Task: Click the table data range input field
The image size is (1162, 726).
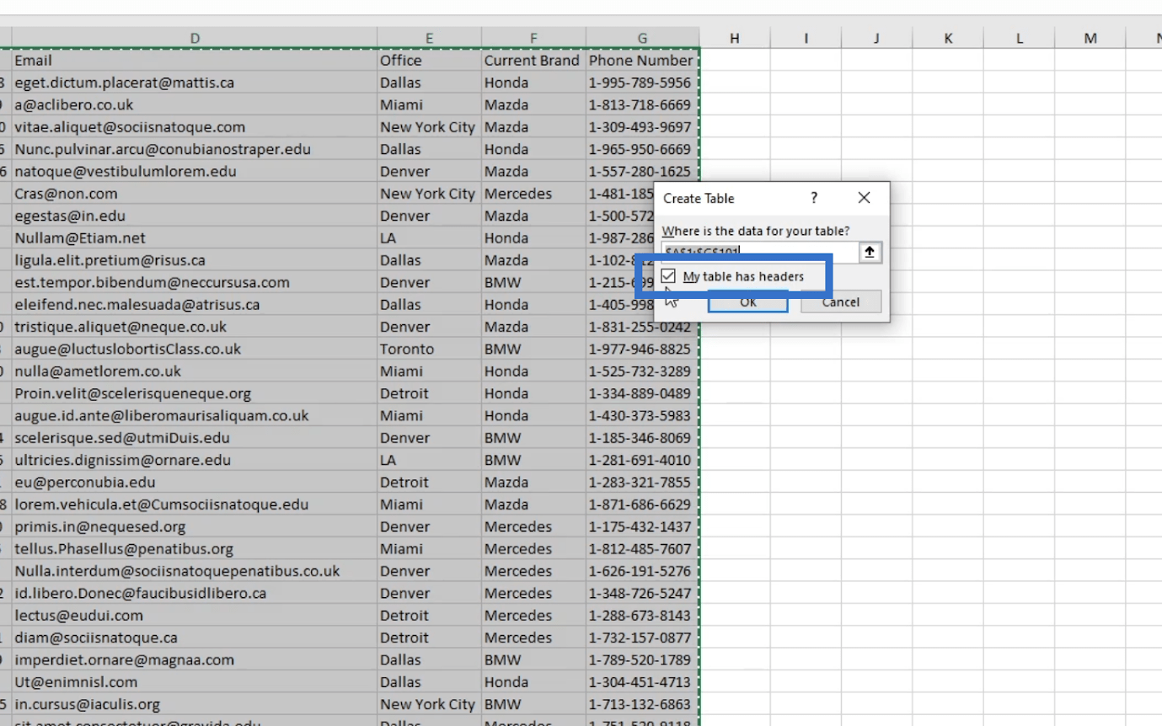Action: point(760,252)
